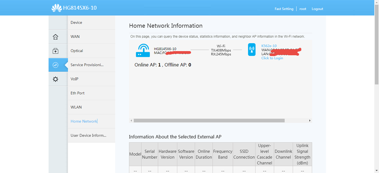This screenshot has width=379, height=173.
Task: Select the K562e-10 access point icon
Action: tap(252, 50)
